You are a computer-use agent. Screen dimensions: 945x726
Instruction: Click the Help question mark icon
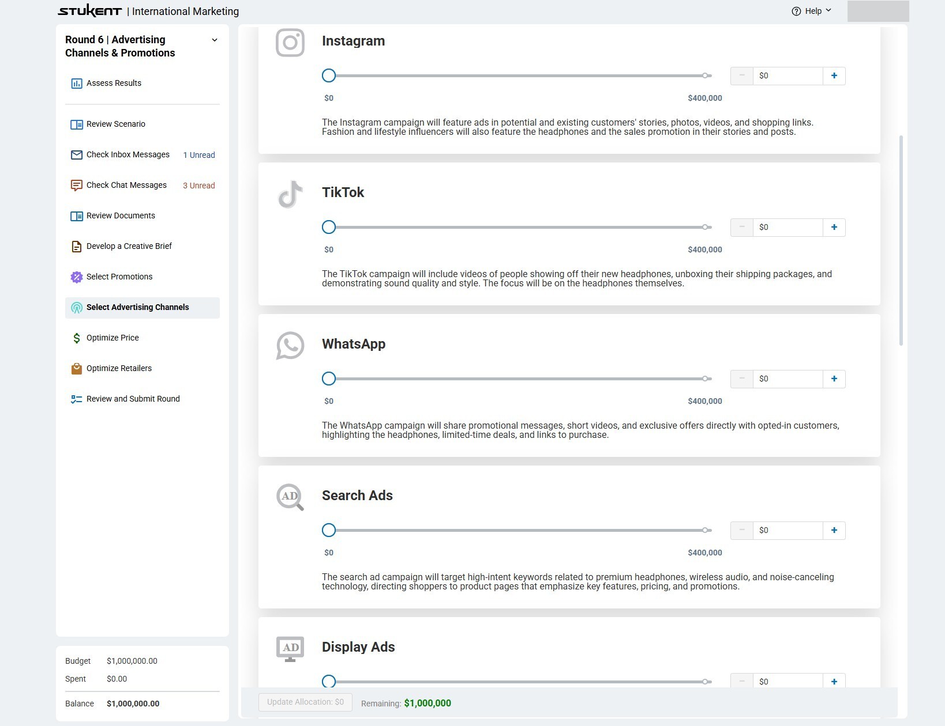pos(796,12)
